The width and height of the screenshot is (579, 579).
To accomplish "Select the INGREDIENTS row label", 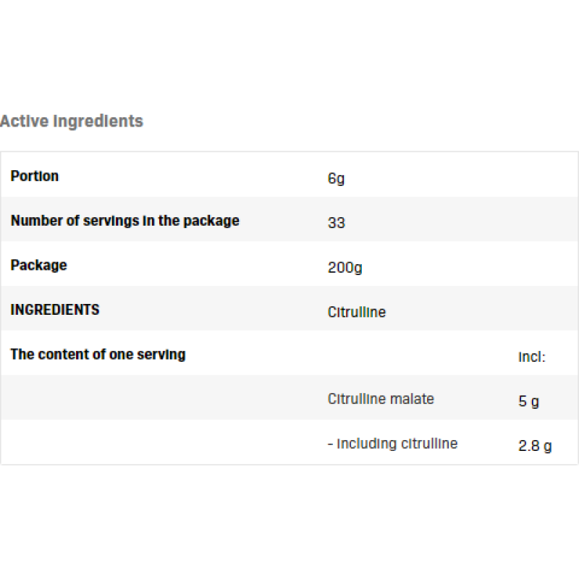I will point(55,310).
